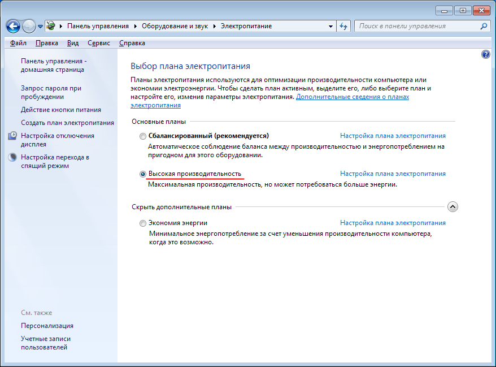The image size is (496, 367).
Task: Open Настройка перехода в спящий режим
Action: 55,162
